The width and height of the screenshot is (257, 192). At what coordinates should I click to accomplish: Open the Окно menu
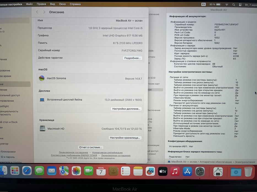click(x=63, y=4)
